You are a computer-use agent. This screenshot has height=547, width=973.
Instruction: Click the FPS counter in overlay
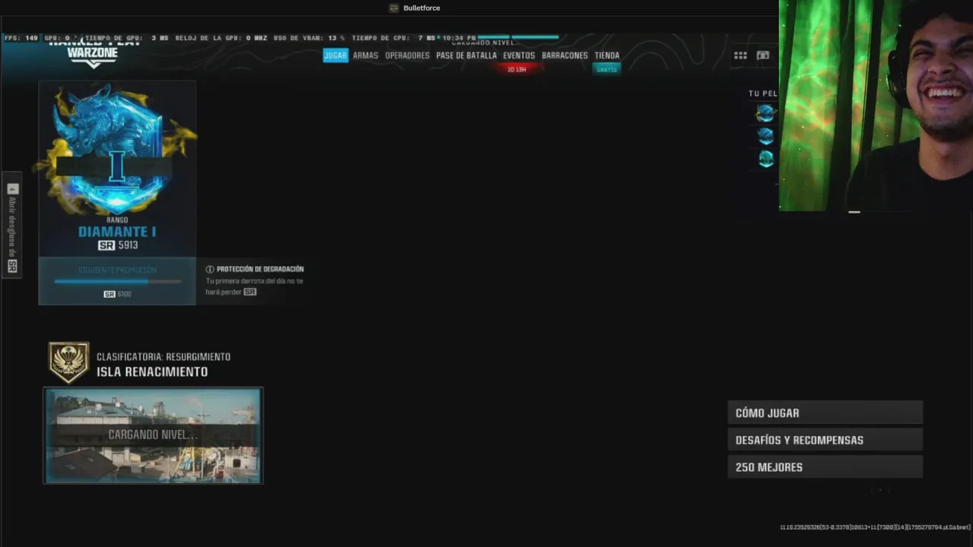(21, 38)
